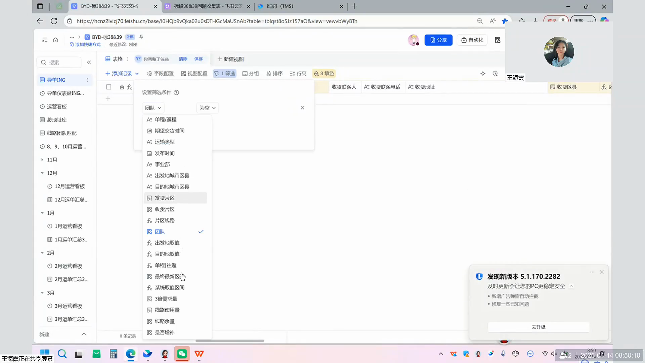
Task: Tick the select-all checkbox in table header
Action: [x=109, y=87]
